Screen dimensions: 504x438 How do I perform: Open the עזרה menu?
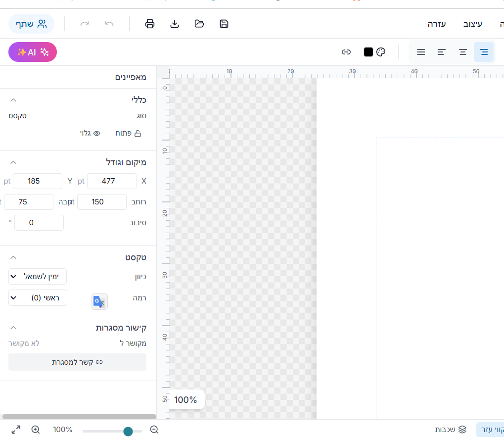437,24
